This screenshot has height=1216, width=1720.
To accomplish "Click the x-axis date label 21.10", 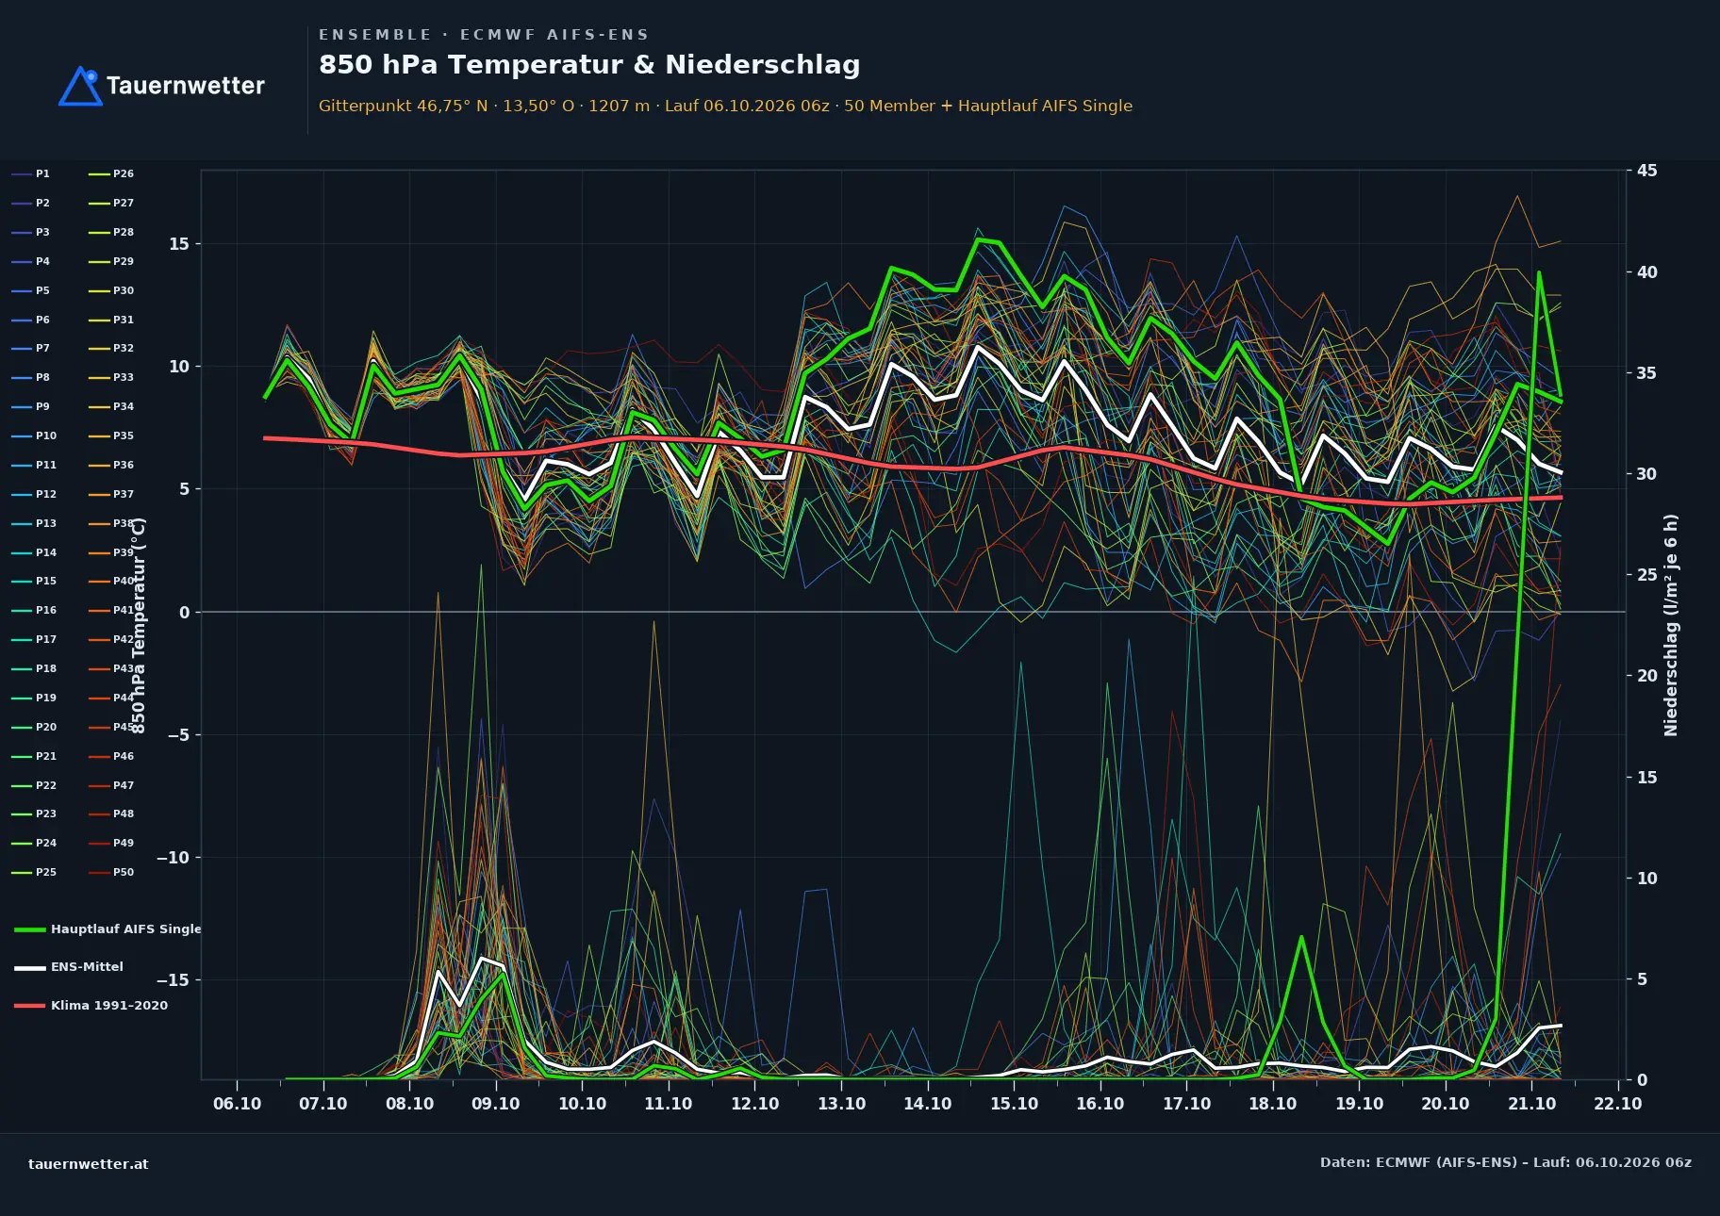I will coord(1531,1104).
